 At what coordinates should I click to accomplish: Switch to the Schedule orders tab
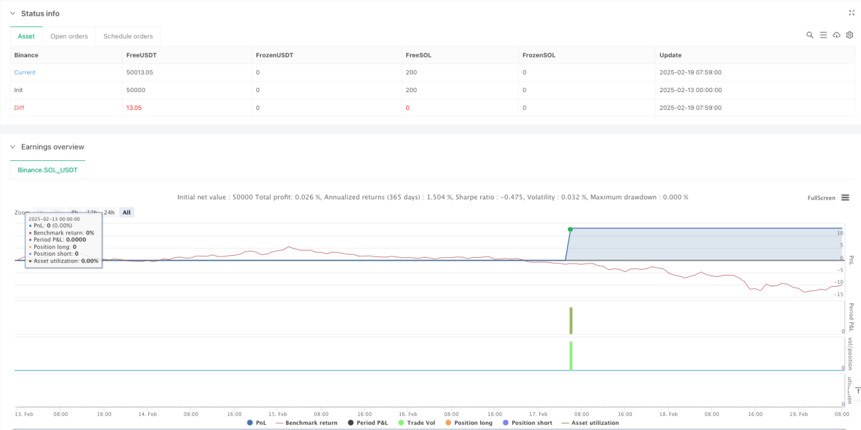128,36
